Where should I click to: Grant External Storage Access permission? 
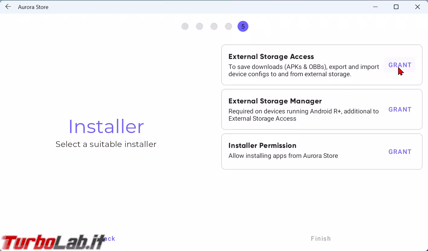(x=400, y=65)
